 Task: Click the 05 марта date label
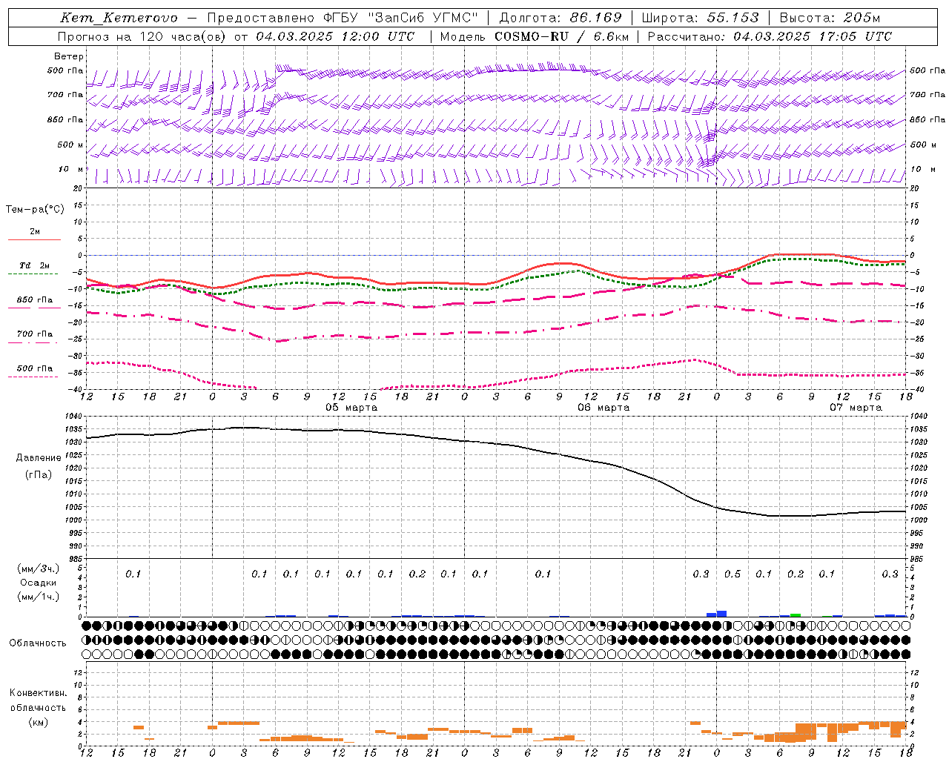click(x=351, y=408)
